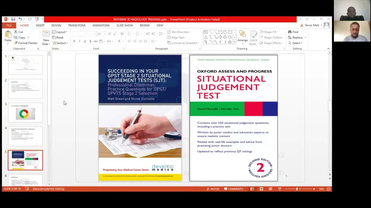Open the Shape Fill dropdown
The height and width of the screenshot is (208, 371).
tap(269, 32)
